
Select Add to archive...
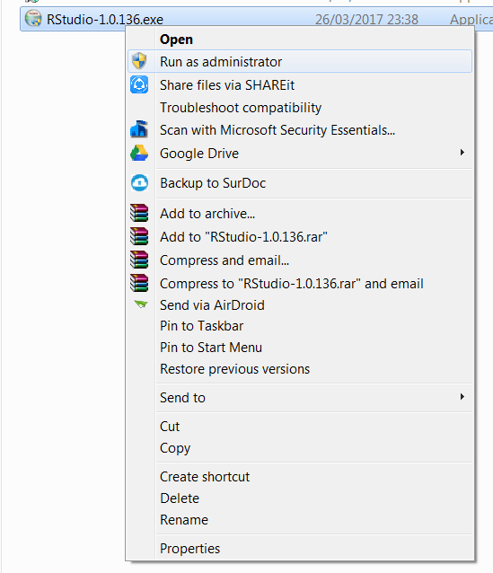point(300,214)
